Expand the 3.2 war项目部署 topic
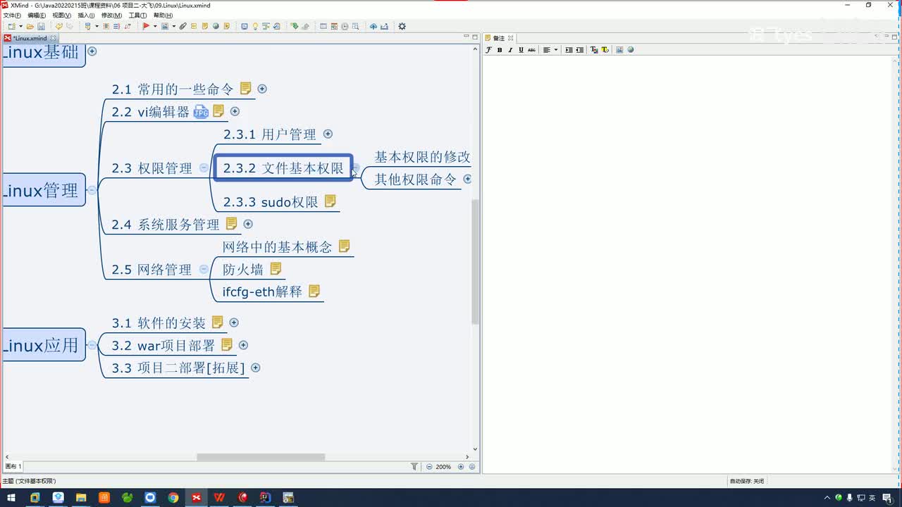This screenshot has height=507, width=902. coord(243,345)
